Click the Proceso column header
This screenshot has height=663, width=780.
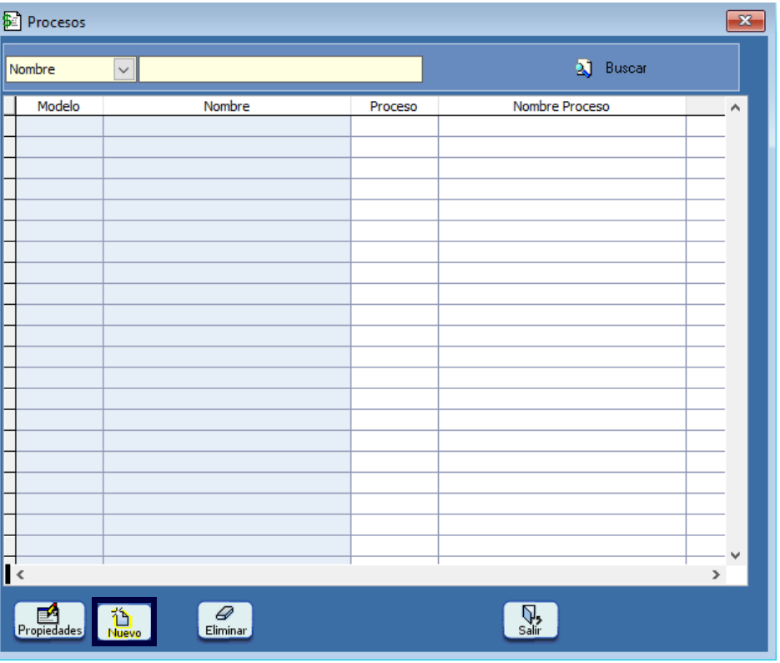pos(394,106)
